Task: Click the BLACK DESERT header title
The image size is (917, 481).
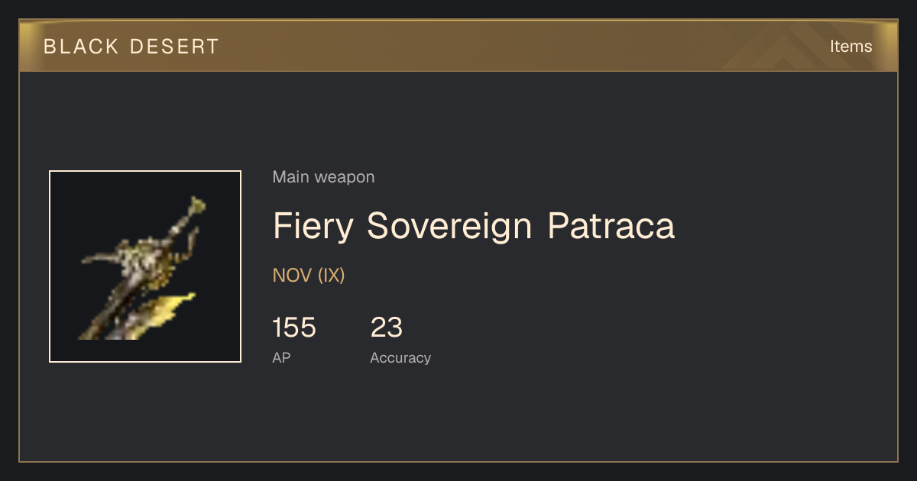Action: (x=131, y=47)
